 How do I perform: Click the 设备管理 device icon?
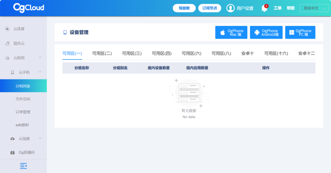tap(65, 32)
